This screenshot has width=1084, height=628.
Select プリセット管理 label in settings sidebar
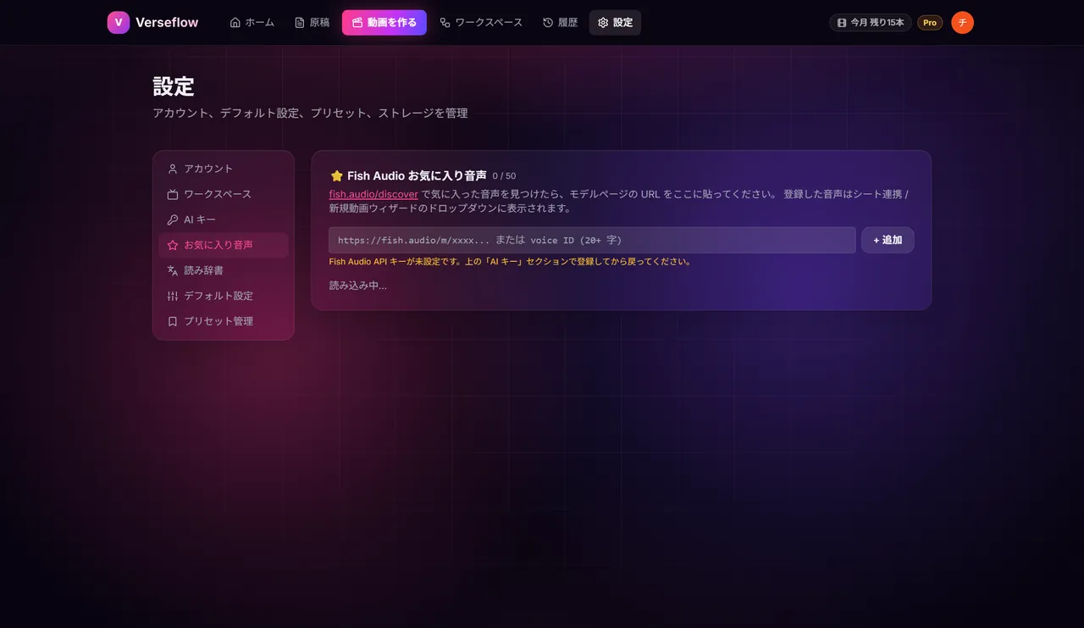click(x=218, y=321)
